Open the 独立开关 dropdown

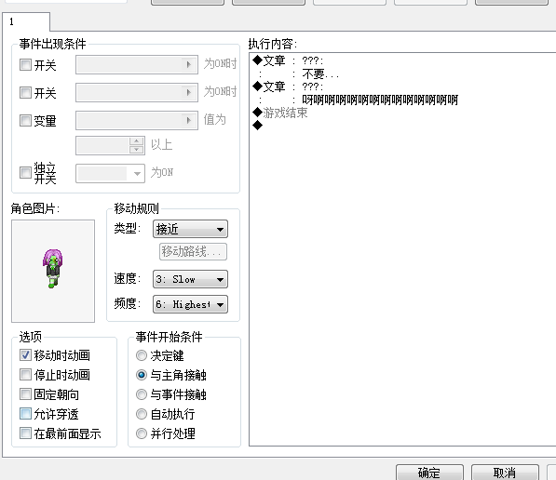coord(110,173)
